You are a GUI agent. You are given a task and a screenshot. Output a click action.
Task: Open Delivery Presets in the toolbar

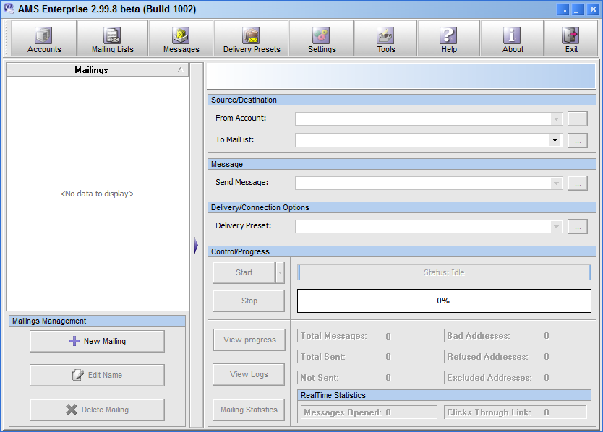click(251, 39)
